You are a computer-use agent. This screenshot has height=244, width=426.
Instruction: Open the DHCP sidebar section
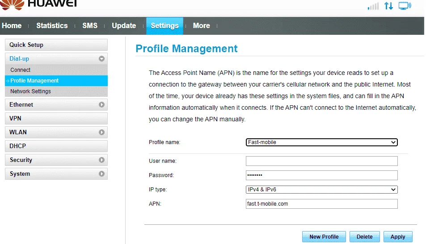pyautogui.click(x=56, y=146)
